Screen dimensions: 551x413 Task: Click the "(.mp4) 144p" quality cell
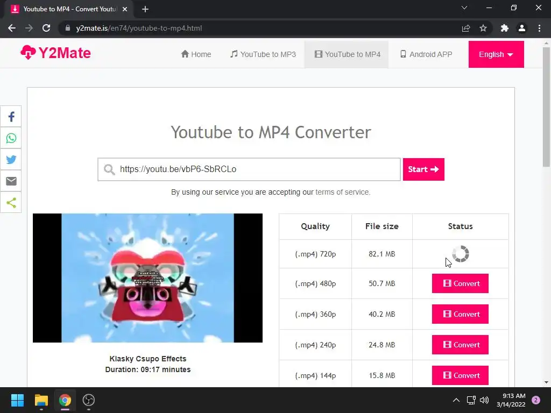pos(315,375)
